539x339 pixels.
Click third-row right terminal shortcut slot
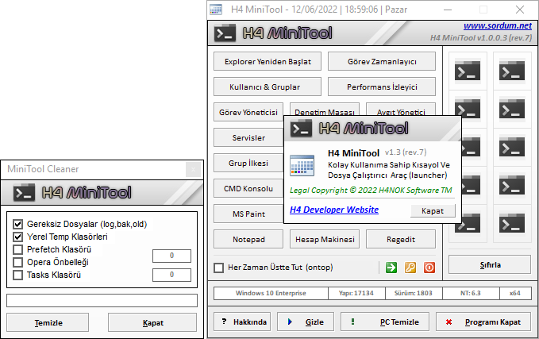pos(512,147)
